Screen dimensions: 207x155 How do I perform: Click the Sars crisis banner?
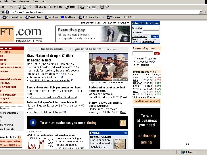click(x=78, y=49)
